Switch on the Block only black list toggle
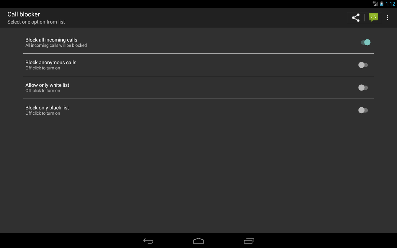 click(x=363, y=110)
